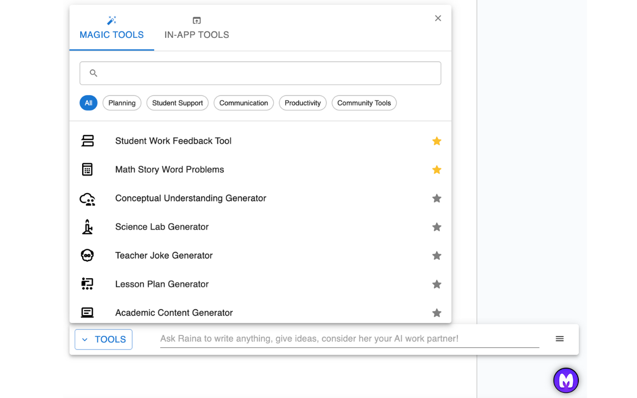Screen dimensions: 637x398
Task: Unfavorite Math Story Word Problems star
Action: [x=437, y=170]
